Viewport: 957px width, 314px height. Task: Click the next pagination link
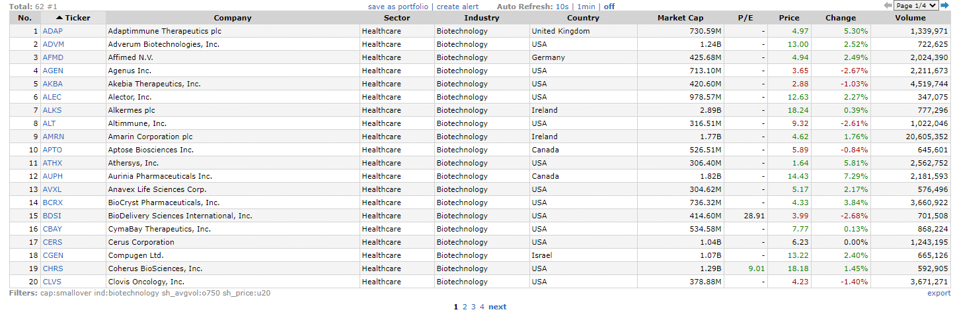point(498,307)
